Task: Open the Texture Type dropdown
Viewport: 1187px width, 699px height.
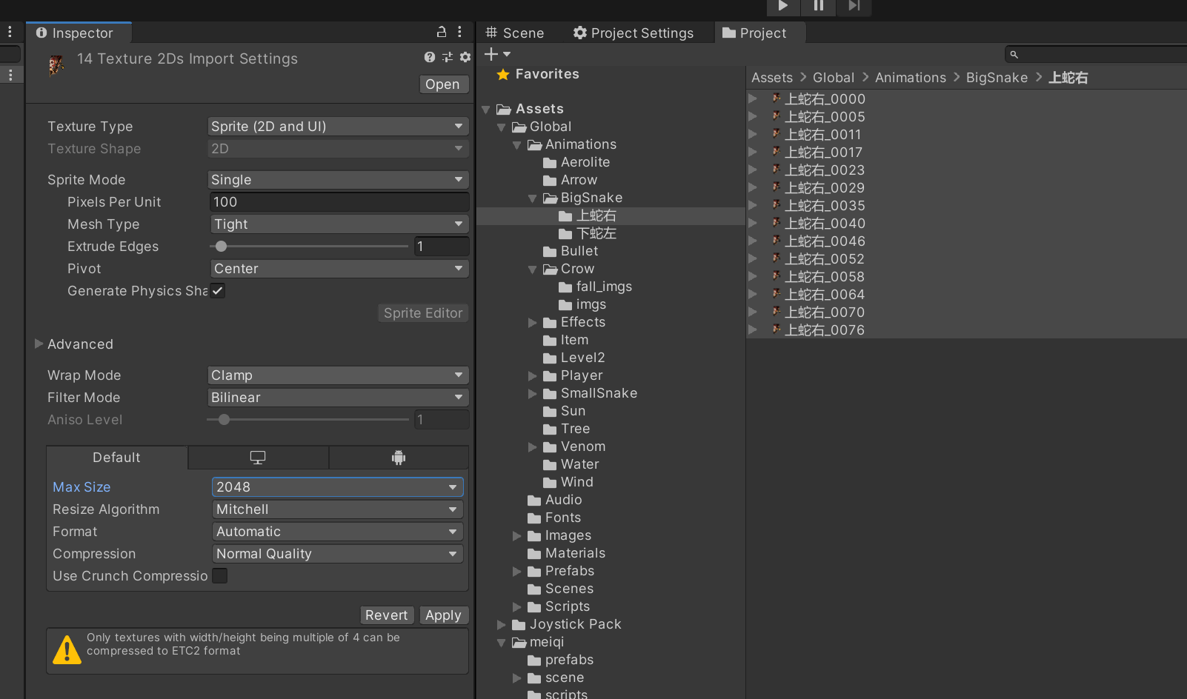Action: click(x=338, y=127)
